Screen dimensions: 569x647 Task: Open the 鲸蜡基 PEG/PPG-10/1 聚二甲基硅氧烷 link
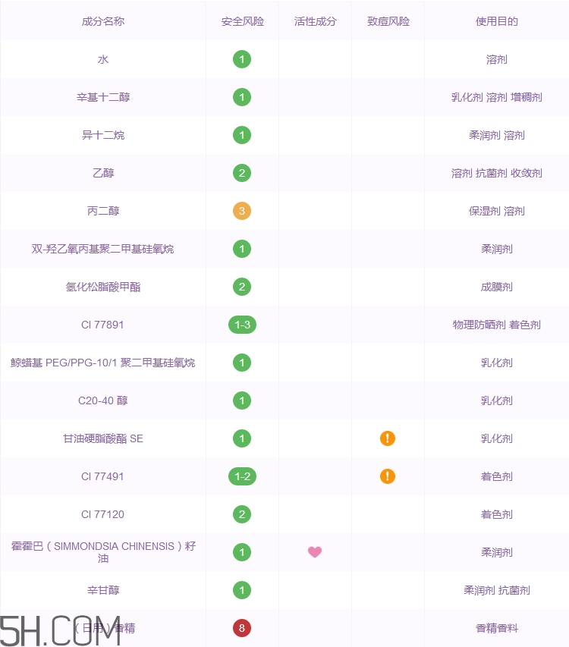coord(103,363)
